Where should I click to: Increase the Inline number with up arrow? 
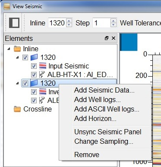tap(69, 21)
